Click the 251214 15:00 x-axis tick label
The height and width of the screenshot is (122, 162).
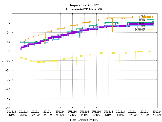point(133,113)
